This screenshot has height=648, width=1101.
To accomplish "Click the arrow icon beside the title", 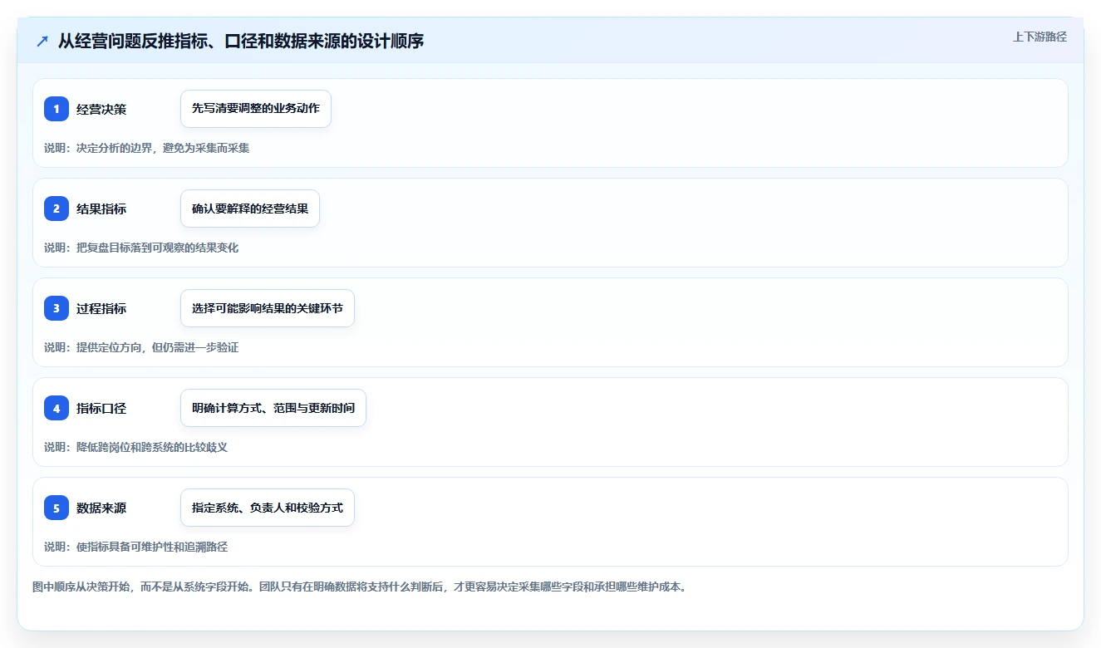I will pyautogui.click(x=42, y=41).
